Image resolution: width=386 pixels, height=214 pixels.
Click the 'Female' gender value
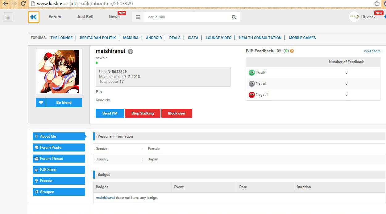pos(154,149)
